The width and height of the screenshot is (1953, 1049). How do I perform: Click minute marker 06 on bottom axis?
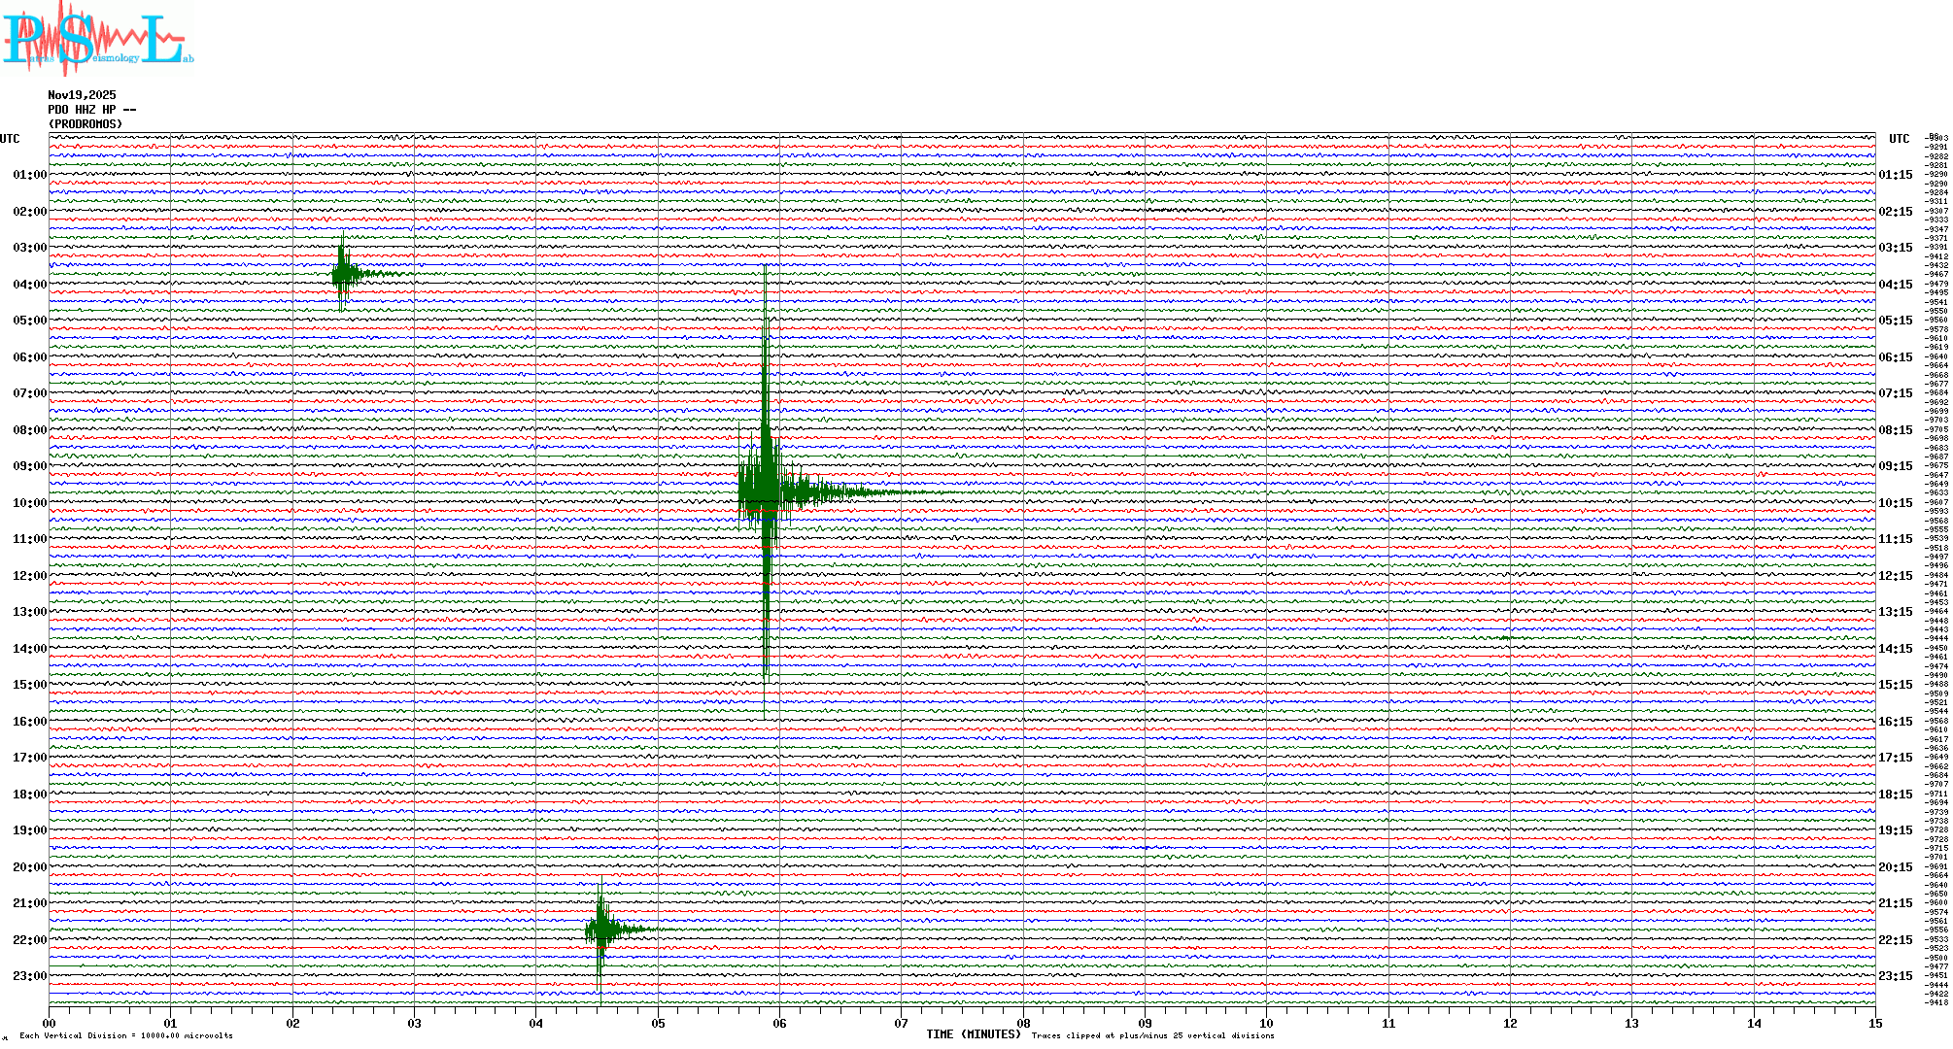coord(779,1023)
